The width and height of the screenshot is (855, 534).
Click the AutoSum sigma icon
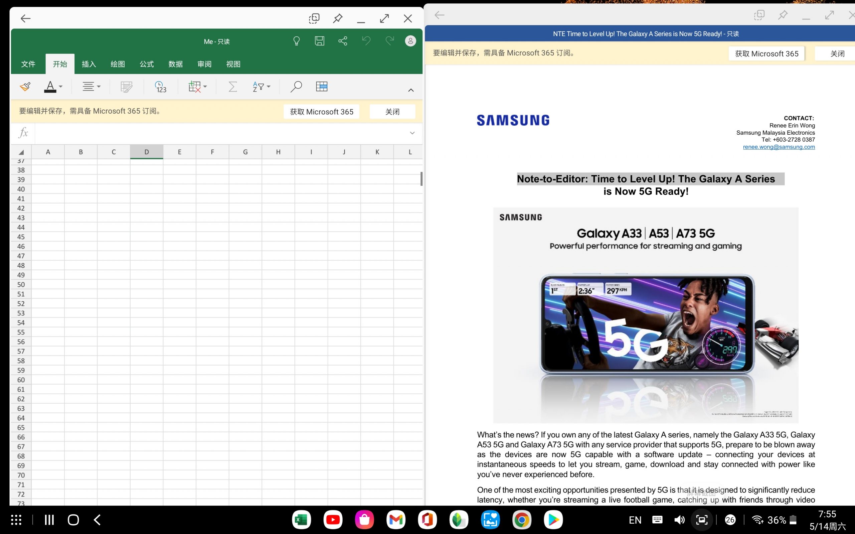click(x=232, y=87)
